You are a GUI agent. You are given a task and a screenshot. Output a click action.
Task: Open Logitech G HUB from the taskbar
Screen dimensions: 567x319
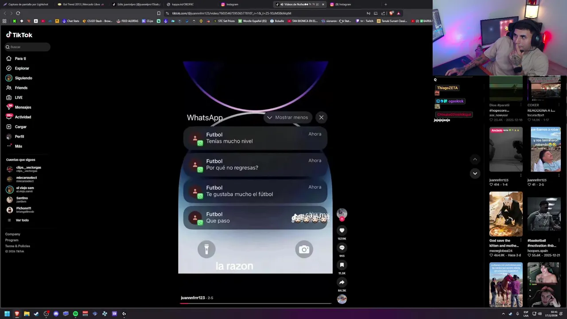(x=124, y=314)
